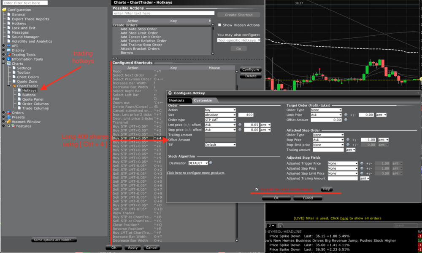Switch to the Customize tab
Screen dimensions: 422x253
203,101
